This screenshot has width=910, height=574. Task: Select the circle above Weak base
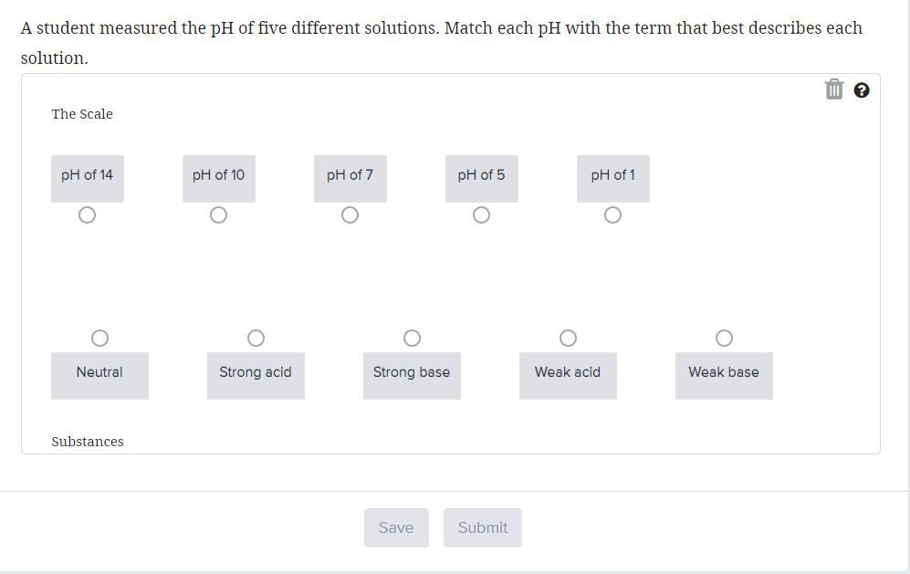click(724, 339)
